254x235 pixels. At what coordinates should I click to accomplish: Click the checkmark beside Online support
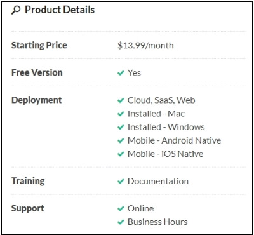coord(121,209)
